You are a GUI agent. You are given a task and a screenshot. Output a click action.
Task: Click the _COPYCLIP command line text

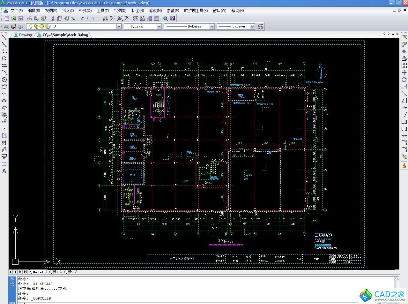pyautogui.click(x=41, y=298)
